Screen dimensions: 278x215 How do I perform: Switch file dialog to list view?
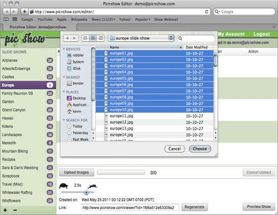(x=93, y=38)
